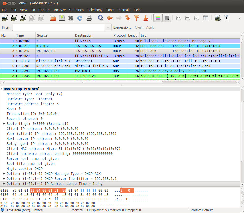The height and width of the screenshot is (213, 244).
Task: Select the Neighbor Solicitation packet row
Action: coord(120,56)
